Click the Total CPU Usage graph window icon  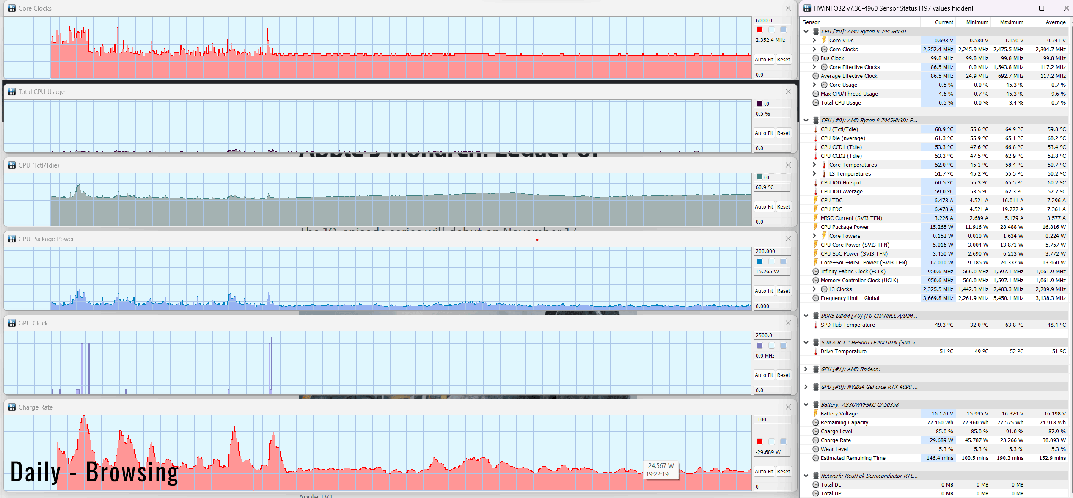click(12, 92)
